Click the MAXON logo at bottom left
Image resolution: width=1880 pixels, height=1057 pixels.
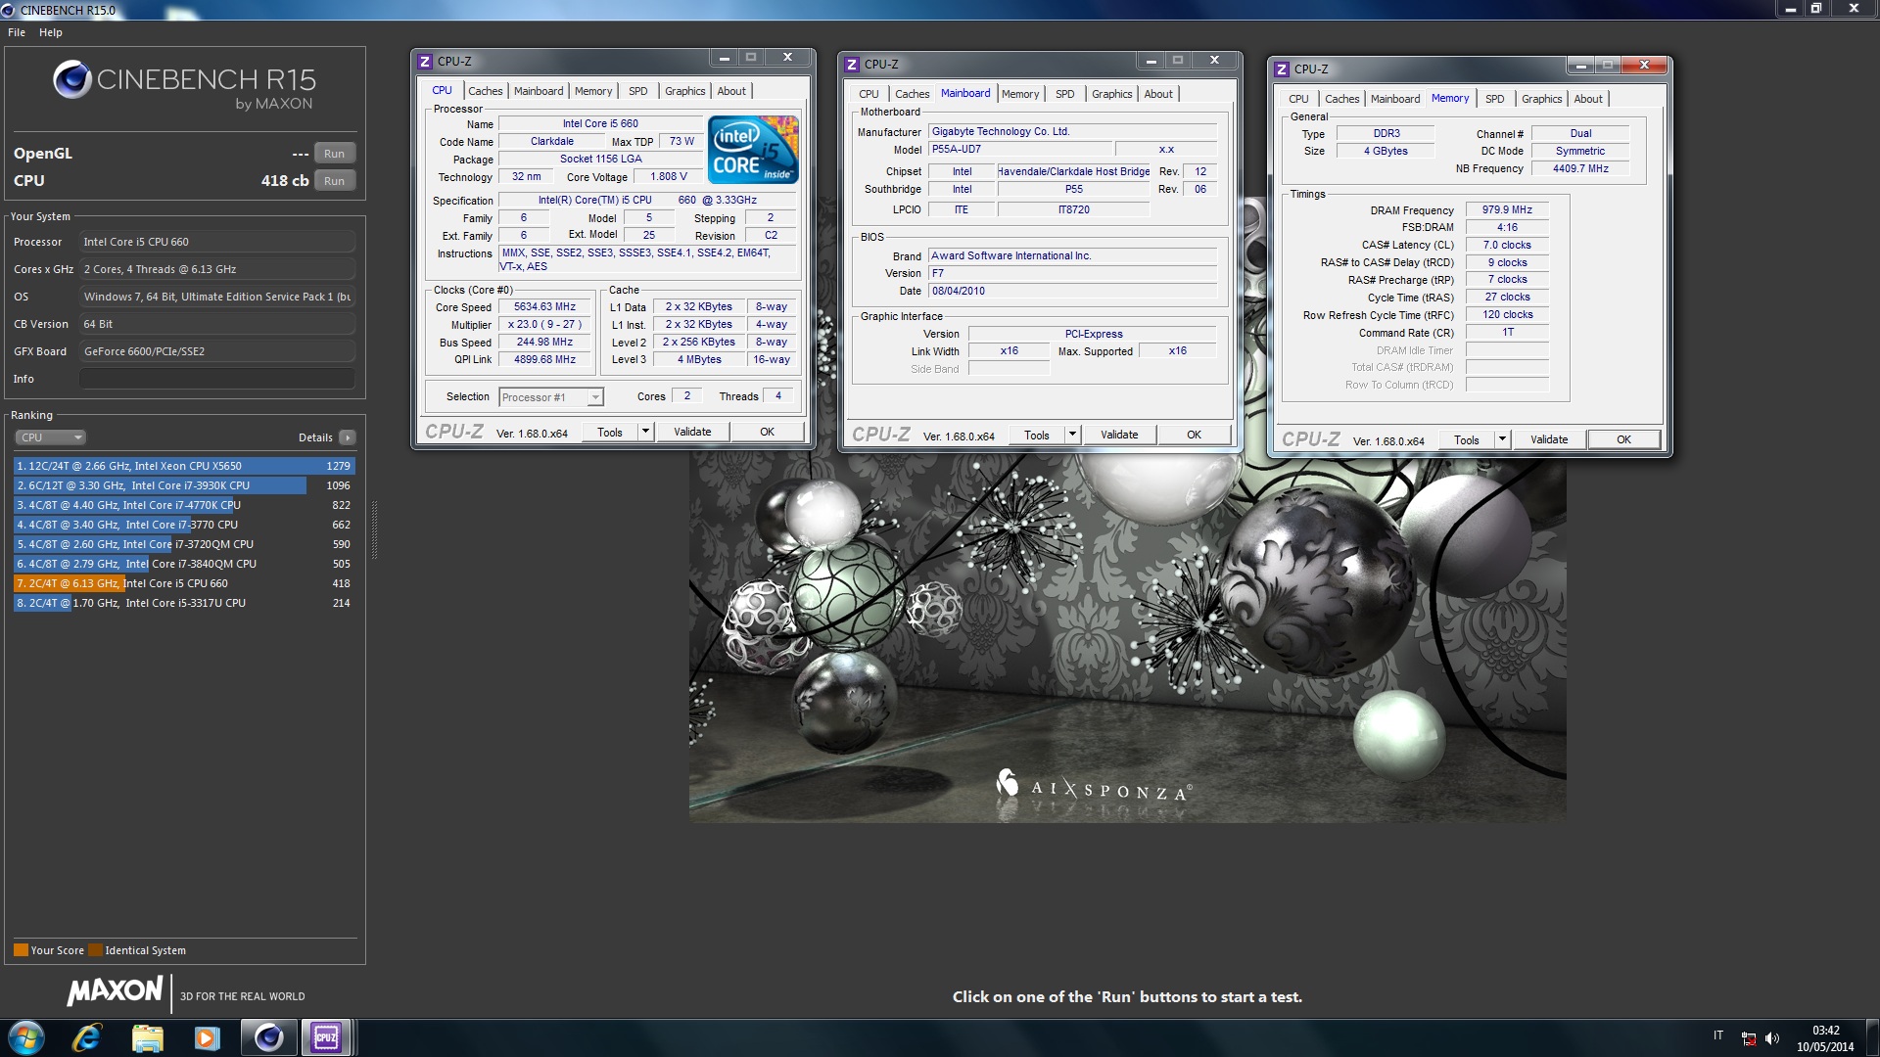[115, 990]
